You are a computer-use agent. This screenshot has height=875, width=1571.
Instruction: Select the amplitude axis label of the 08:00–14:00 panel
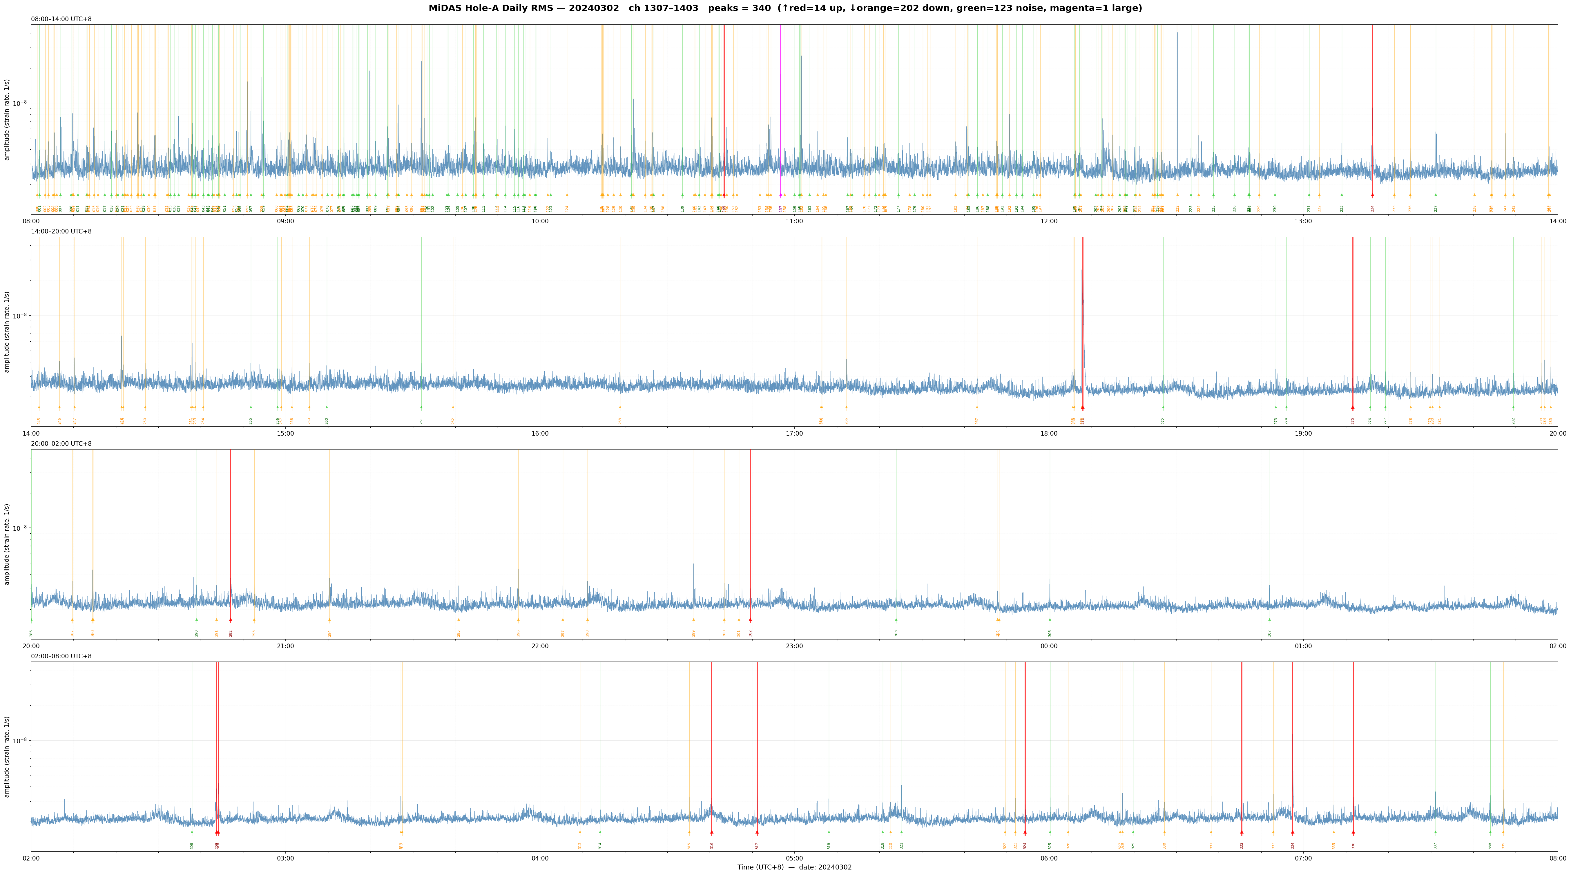click(x=7, y=119)
